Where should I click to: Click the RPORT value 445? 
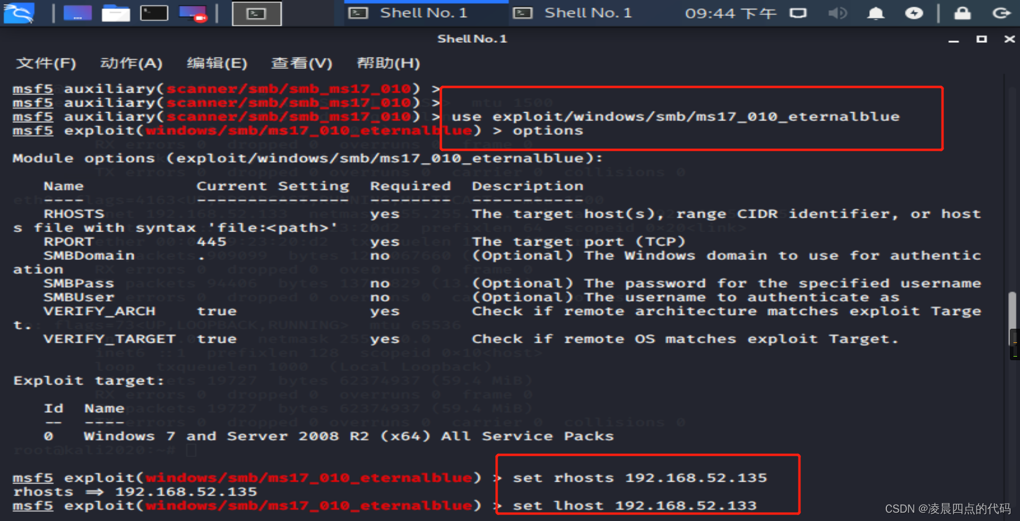(211, 242)
